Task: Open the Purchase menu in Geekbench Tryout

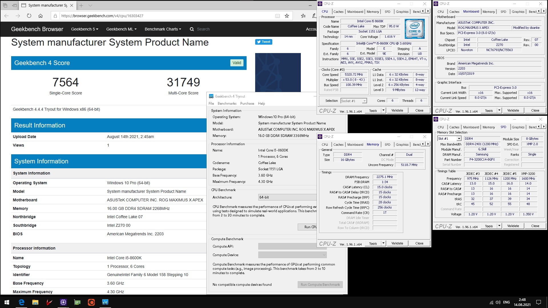Action: tap(247, 104)
